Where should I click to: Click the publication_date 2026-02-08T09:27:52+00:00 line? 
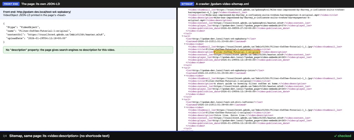coord(239,28)
